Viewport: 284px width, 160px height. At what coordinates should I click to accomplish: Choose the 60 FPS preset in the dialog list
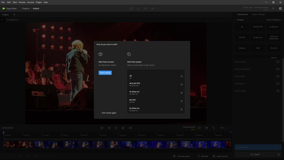pos(132,101)
